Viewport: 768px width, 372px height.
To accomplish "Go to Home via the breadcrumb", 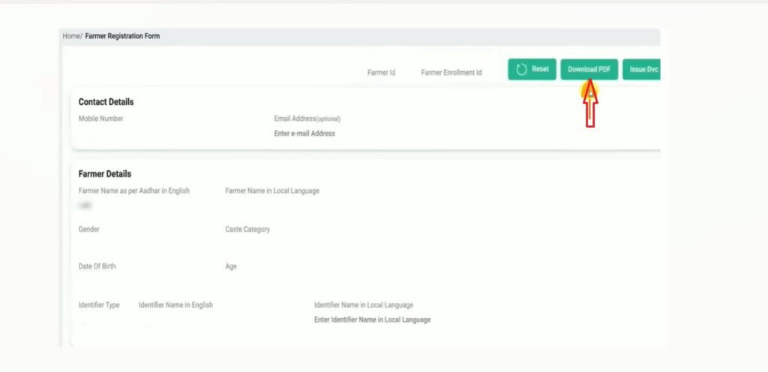I will 71,36.
